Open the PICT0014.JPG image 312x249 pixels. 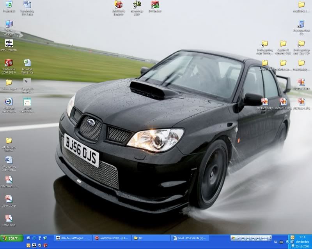(301, 104)
